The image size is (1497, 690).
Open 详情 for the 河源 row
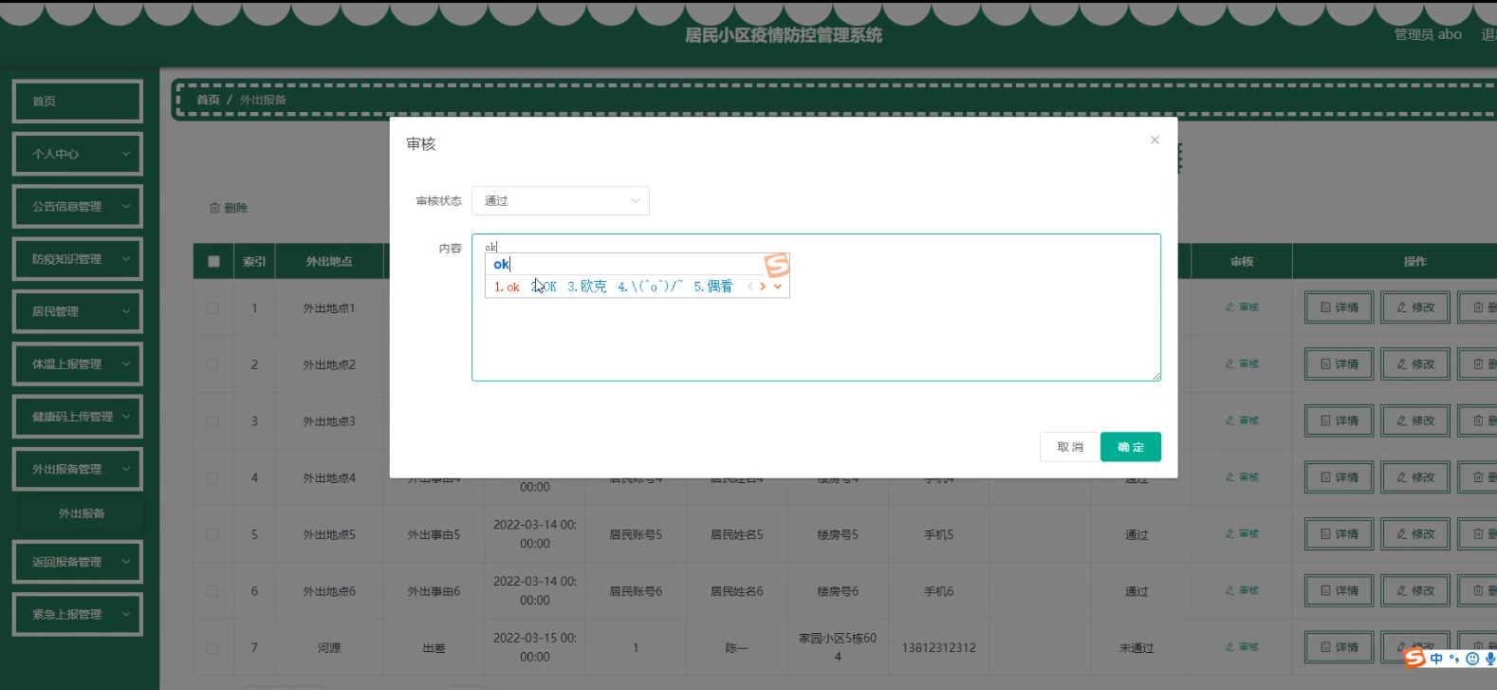1339,647
